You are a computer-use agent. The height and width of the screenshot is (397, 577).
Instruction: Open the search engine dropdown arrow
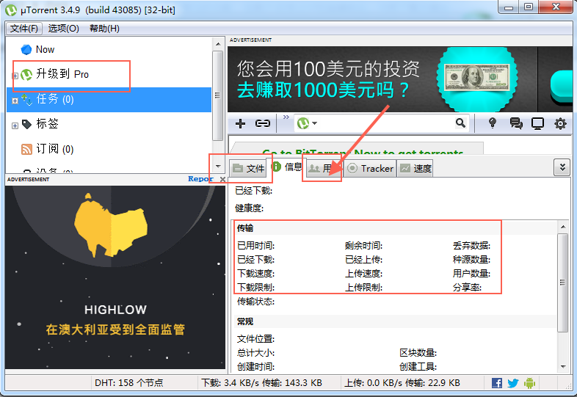click(x=315, y=124)
